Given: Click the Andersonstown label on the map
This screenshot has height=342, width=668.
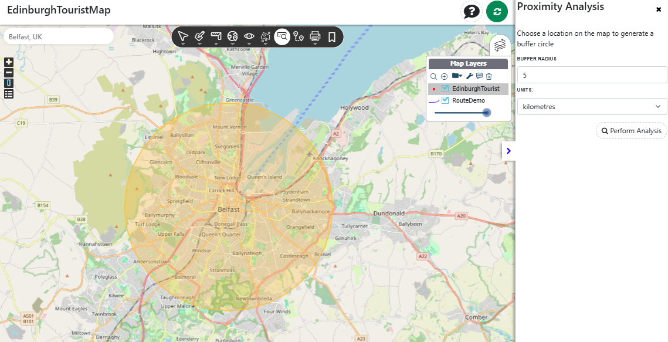Looking at the screenshot, I should click(x=152, y=262).
